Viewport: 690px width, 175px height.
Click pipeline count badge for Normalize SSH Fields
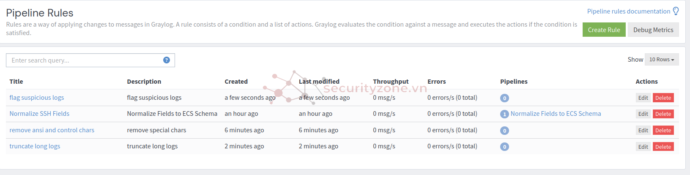pos(504,114)
